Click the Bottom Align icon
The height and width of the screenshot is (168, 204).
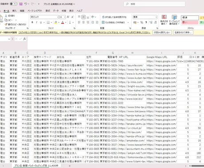tap(88, 17)
